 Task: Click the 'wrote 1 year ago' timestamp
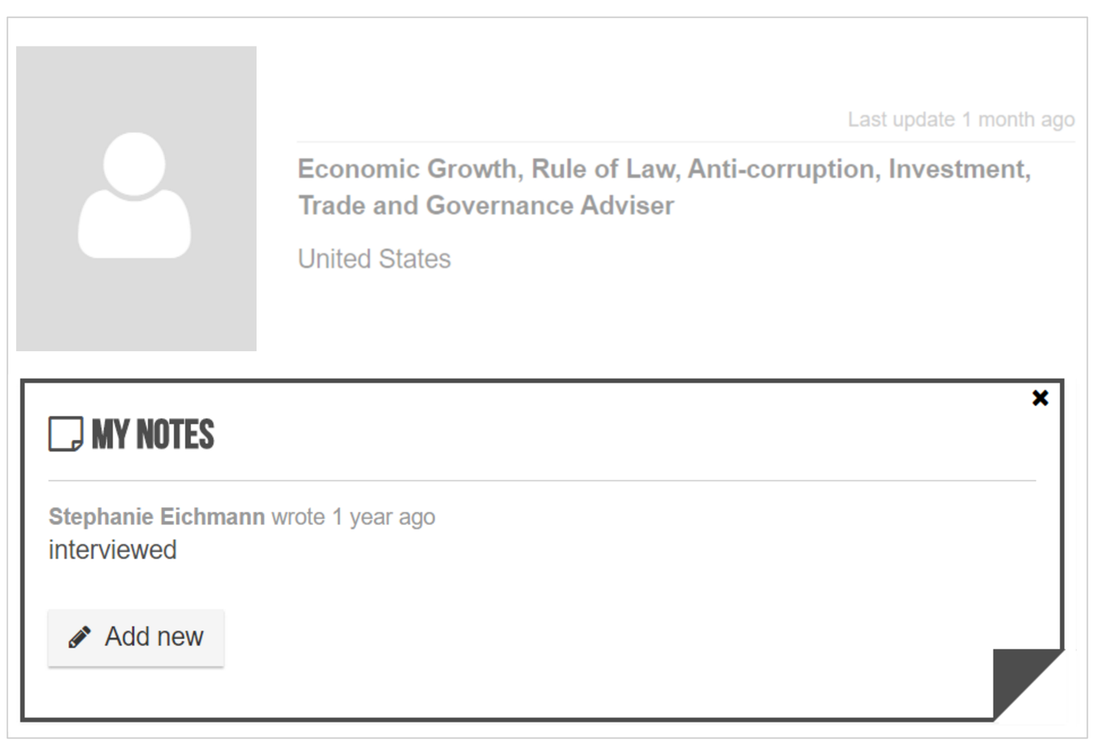(353, 517)
